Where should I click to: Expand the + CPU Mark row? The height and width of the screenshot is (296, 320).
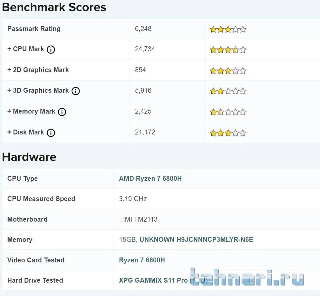(25, 49)
